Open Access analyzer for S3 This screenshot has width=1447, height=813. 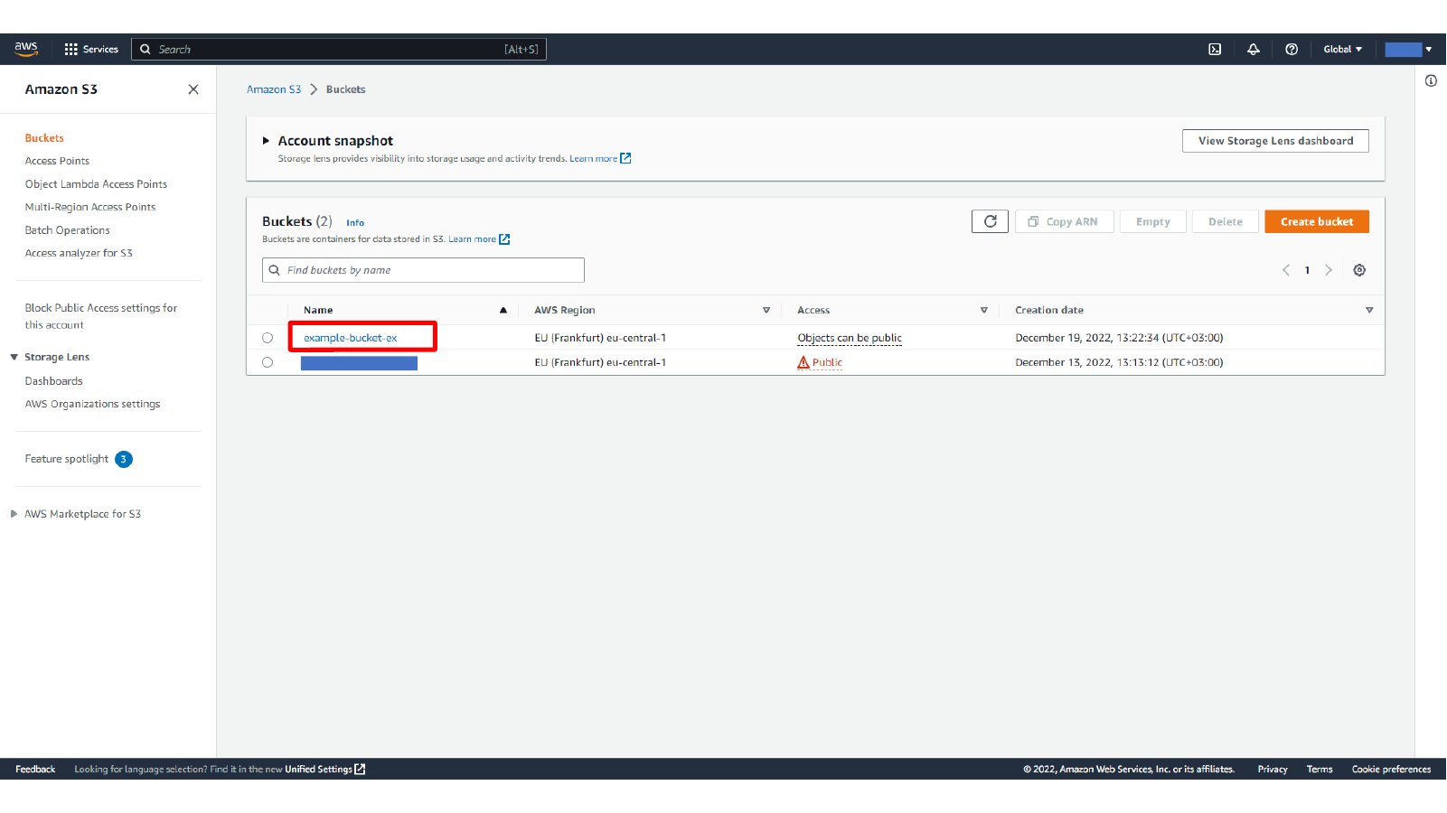click(x=79, y=253)
